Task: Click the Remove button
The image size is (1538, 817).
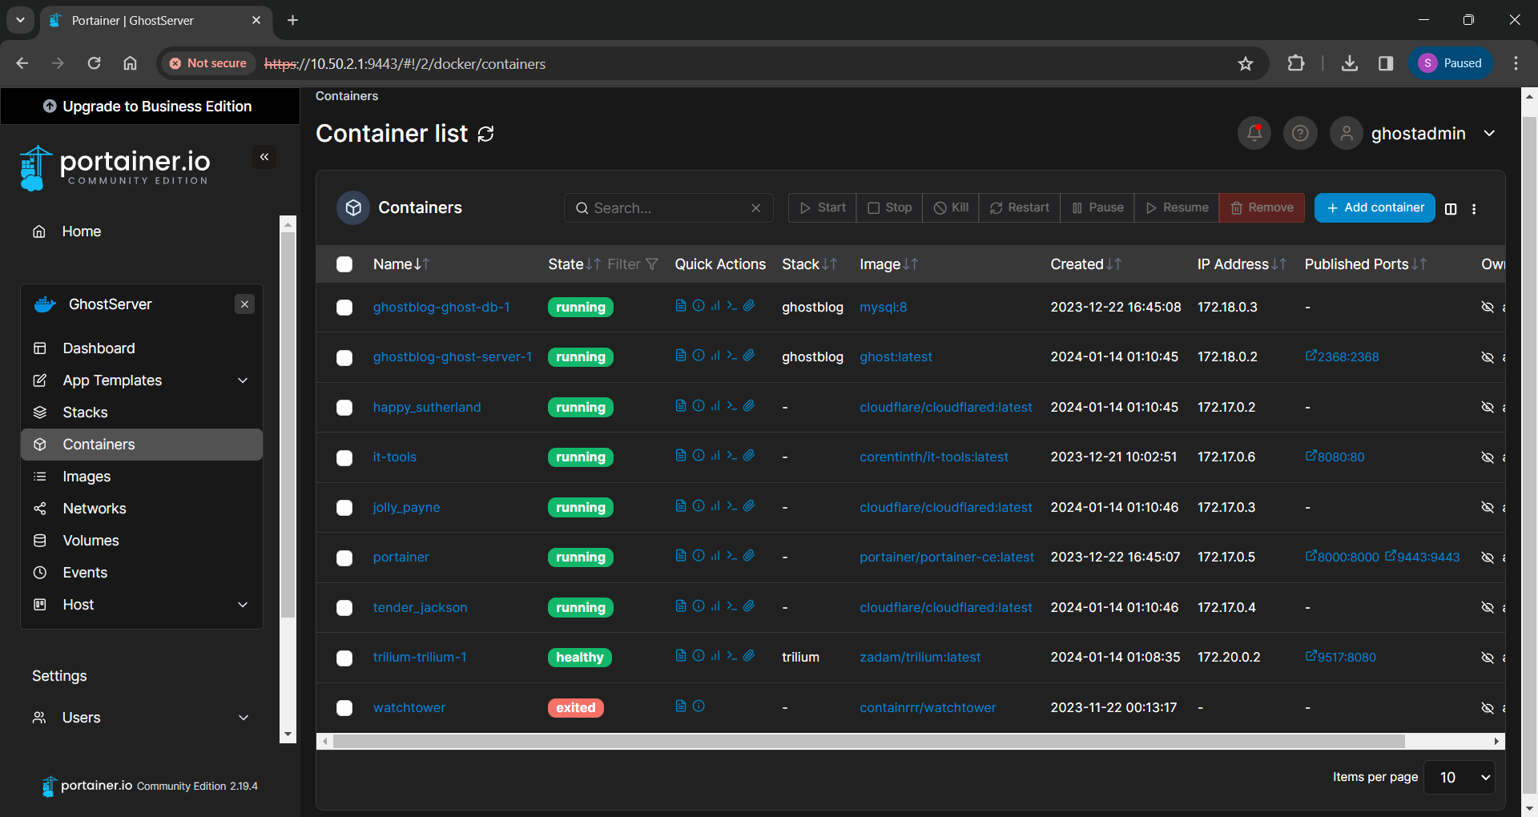Action: (1262, 207)
